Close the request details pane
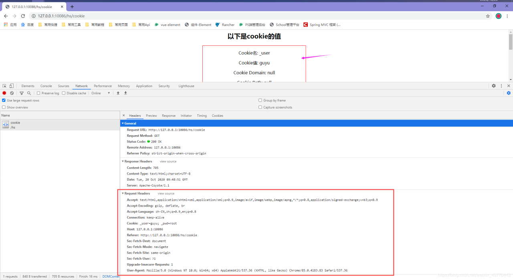Viewport: 513px width, 280px height. 123,116
